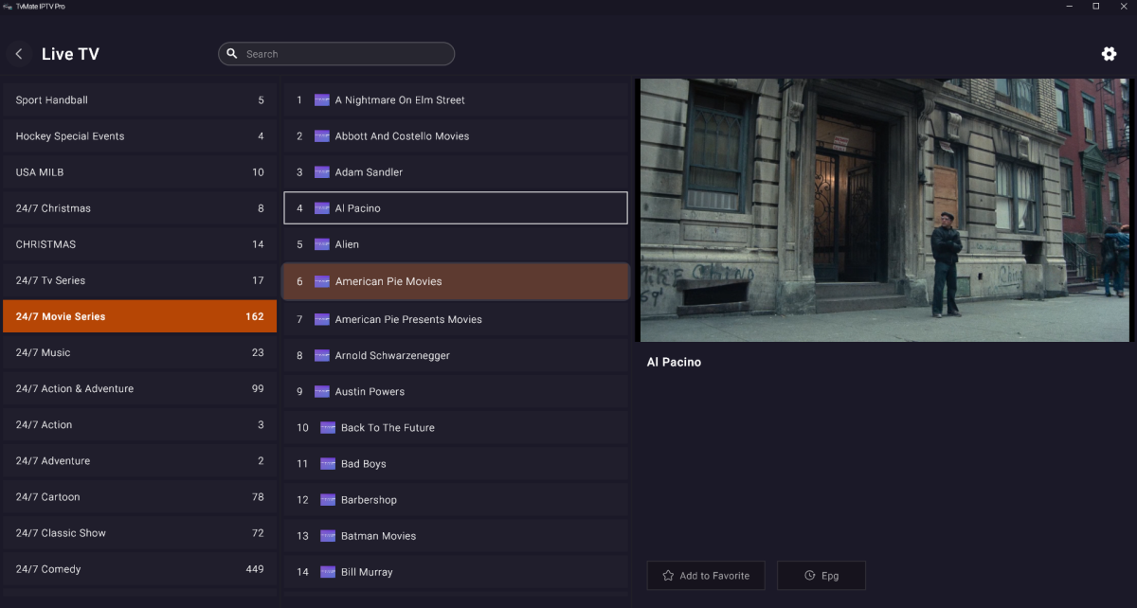Add Al Pacino to favorites
Screen dimensions: 1137x608
[x=706, y=576]
